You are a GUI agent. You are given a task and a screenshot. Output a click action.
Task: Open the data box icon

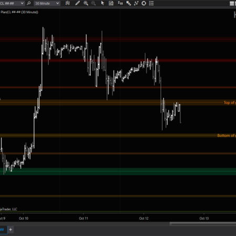[111, 3]
